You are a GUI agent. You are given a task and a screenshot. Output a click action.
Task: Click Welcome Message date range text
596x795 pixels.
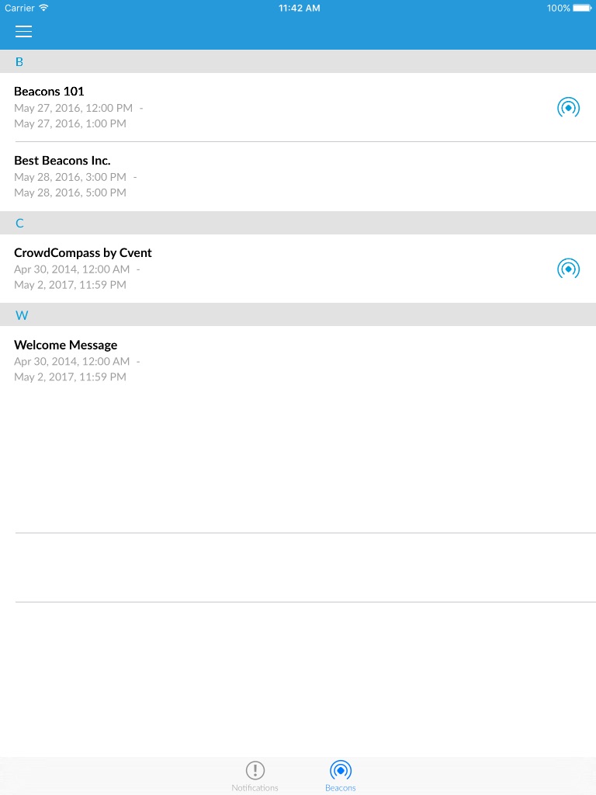click(x=72, y=370)
